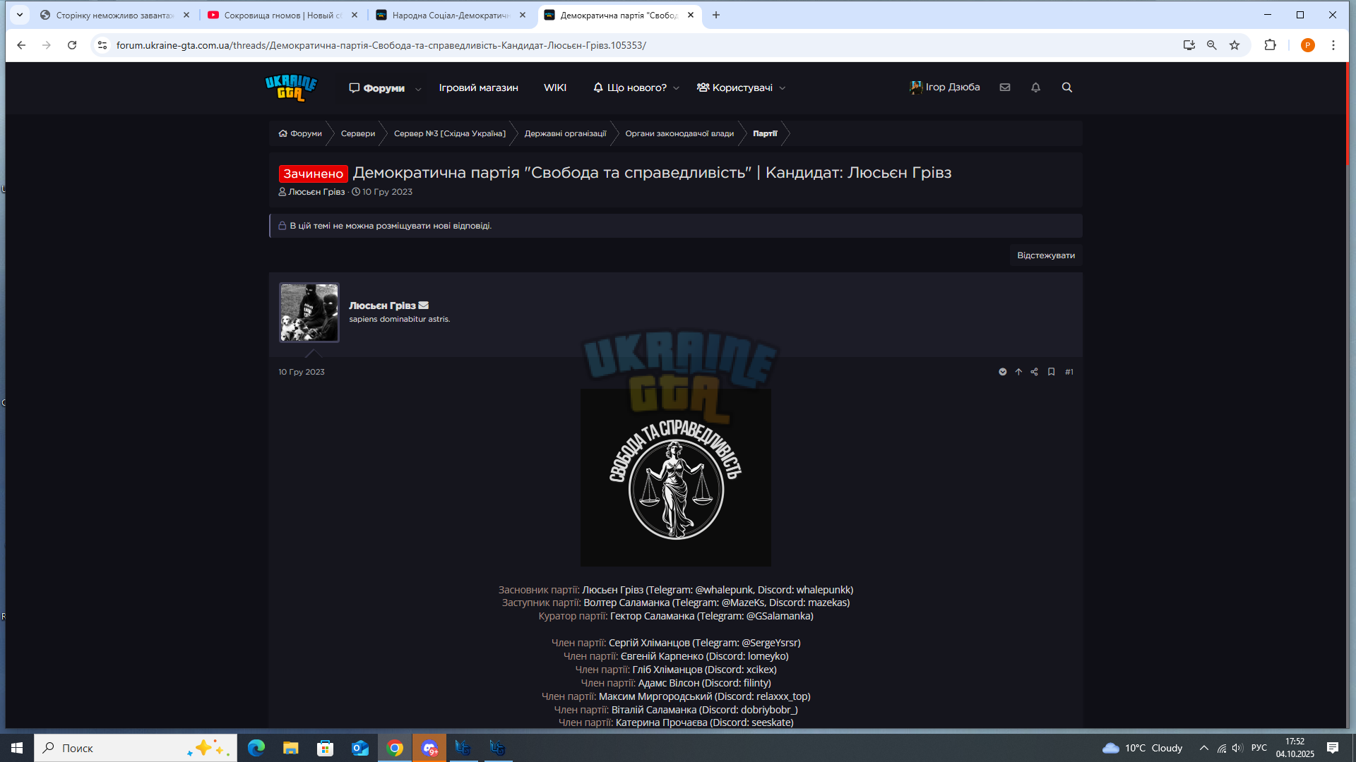Open File Explorer from taskbar
The image size is (1356, 762).
coord(290,748)
